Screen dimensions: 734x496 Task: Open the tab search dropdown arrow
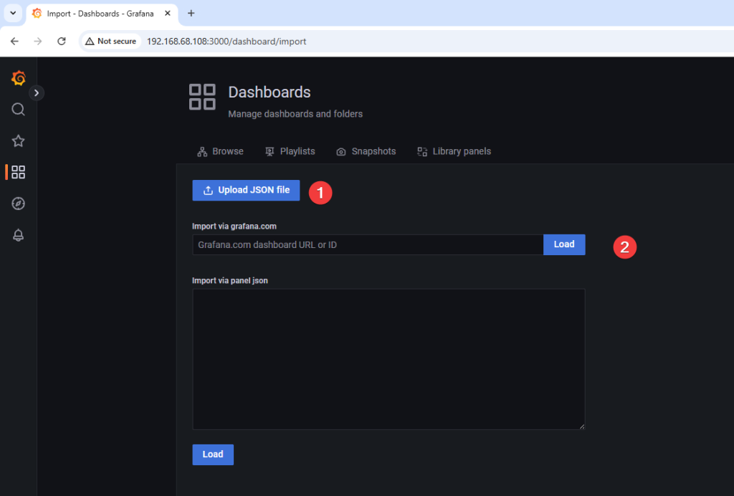click(x=12, y=14)
